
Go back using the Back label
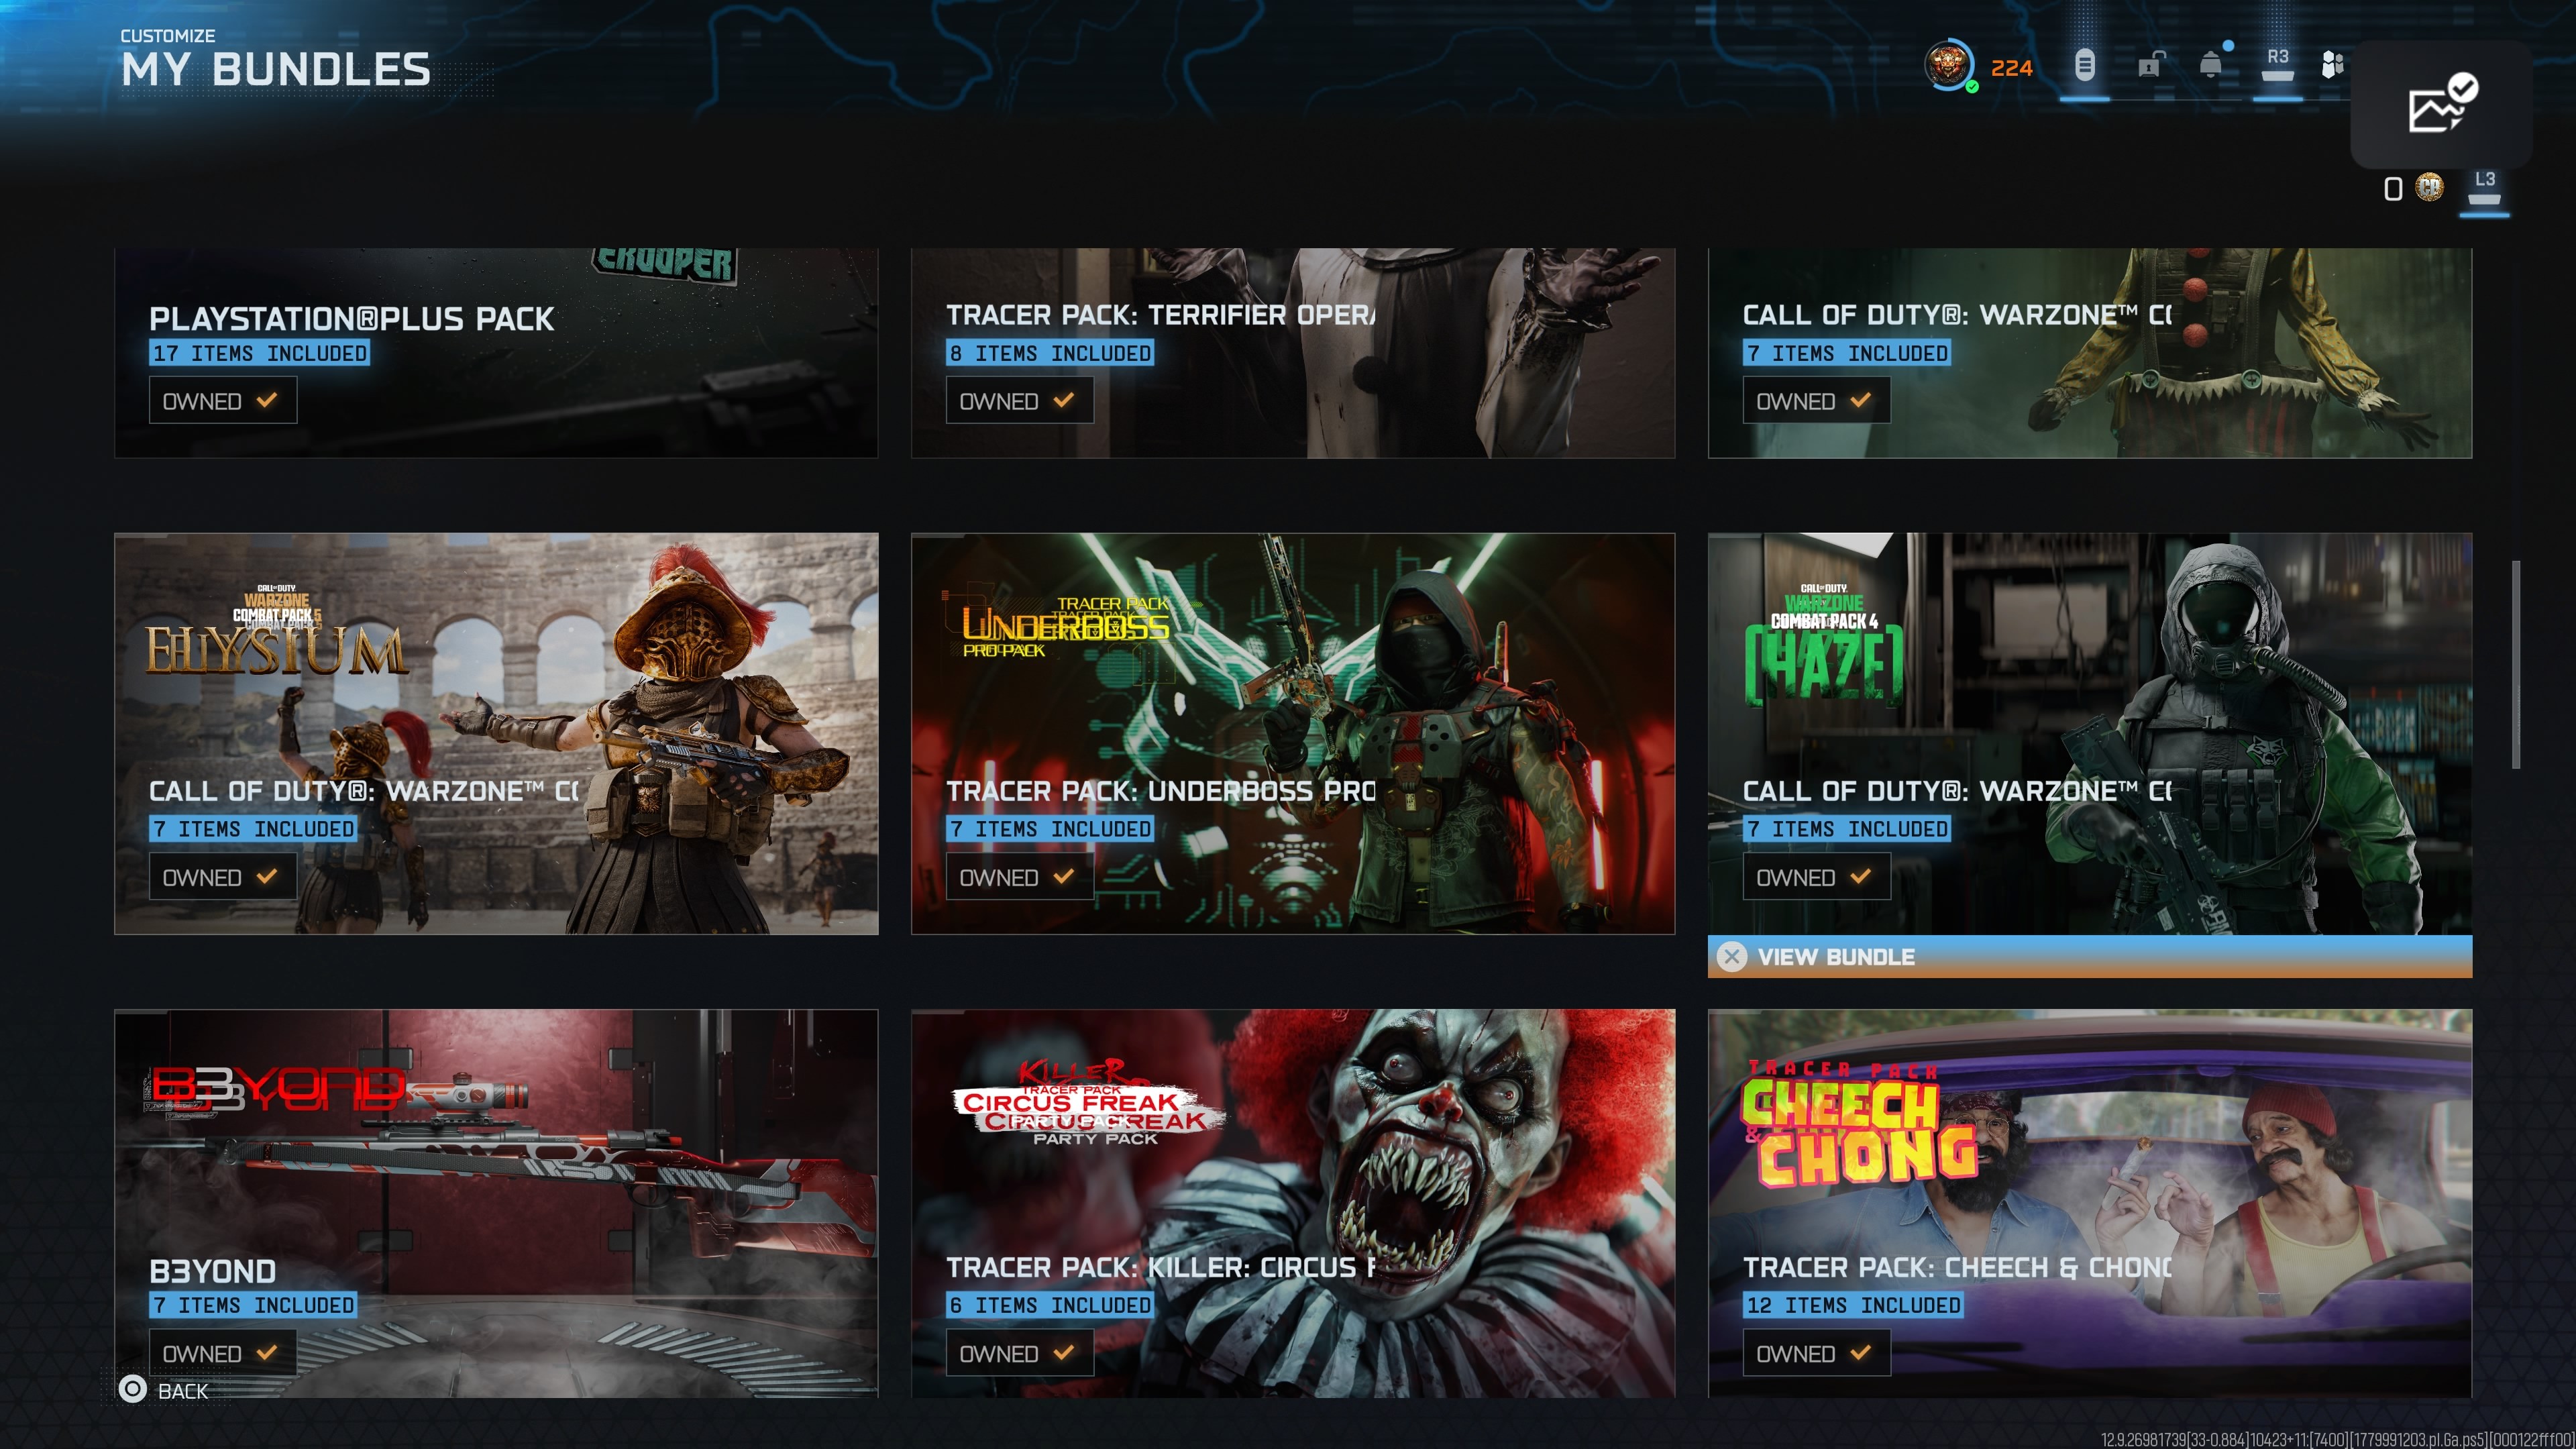[x=183, y=1391]
